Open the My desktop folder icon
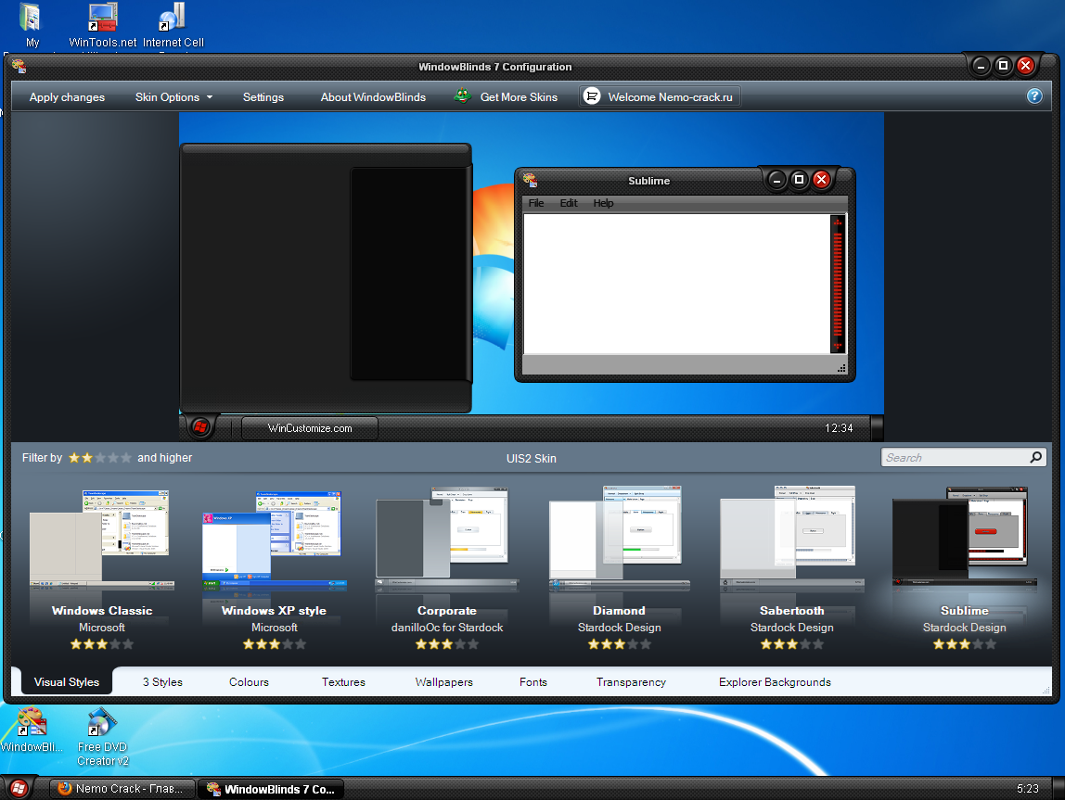This screenshot has width=1065, height=800. (31, 17)
